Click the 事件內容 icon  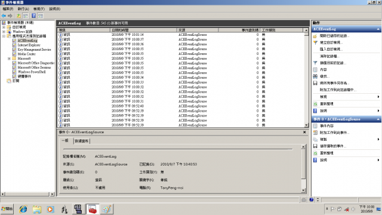[315, 126]
